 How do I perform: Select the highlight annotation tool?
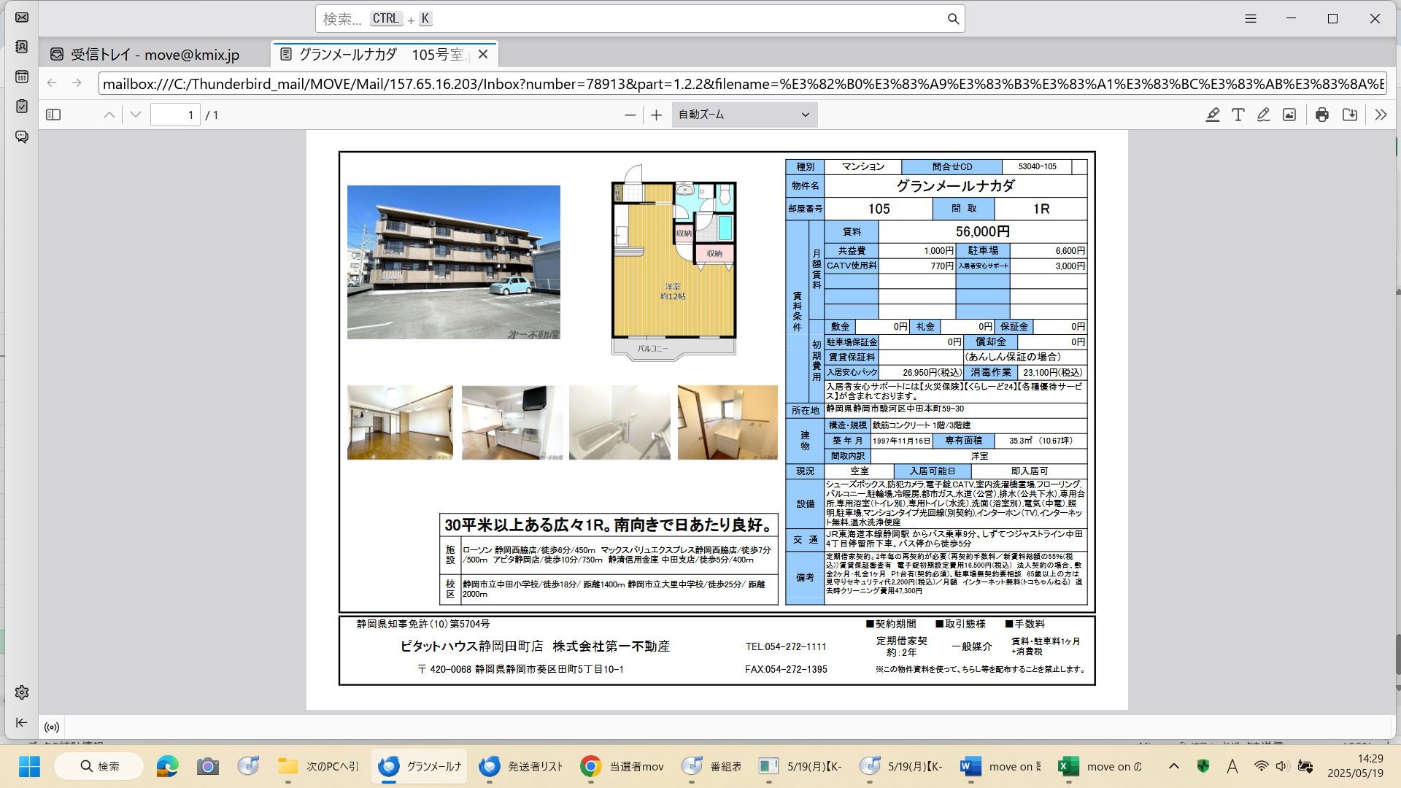coord(1213,115)
